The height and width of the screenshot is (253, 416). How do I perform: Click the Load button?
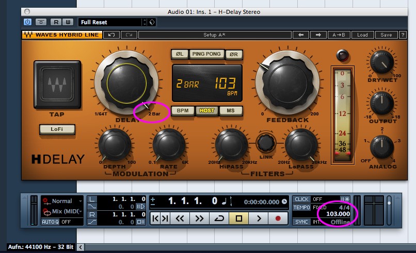(x=362, y=35)
